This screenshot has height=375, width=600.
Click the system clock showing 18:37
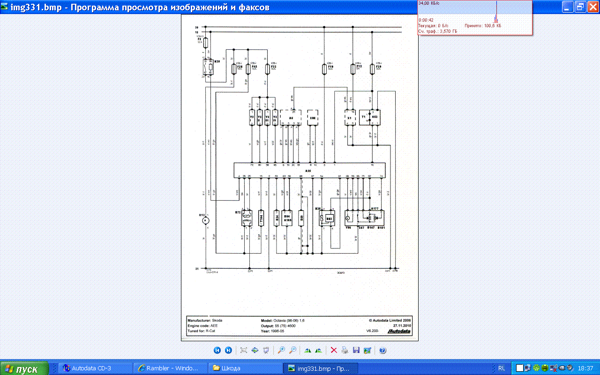click(586, 368)
